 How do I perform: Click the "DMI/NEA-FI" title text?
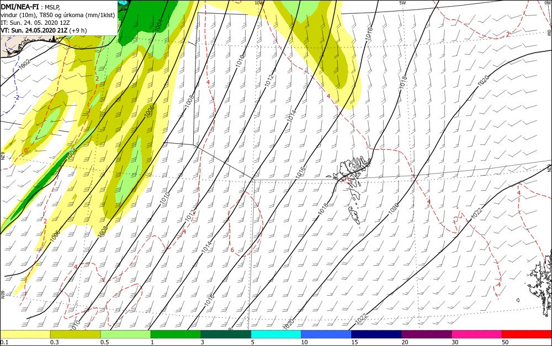(x=20, y=7)
